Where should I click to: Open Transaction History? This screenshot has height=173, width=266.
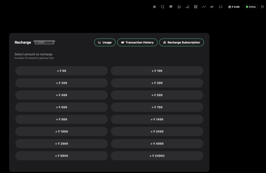click(x=137, y=42)
